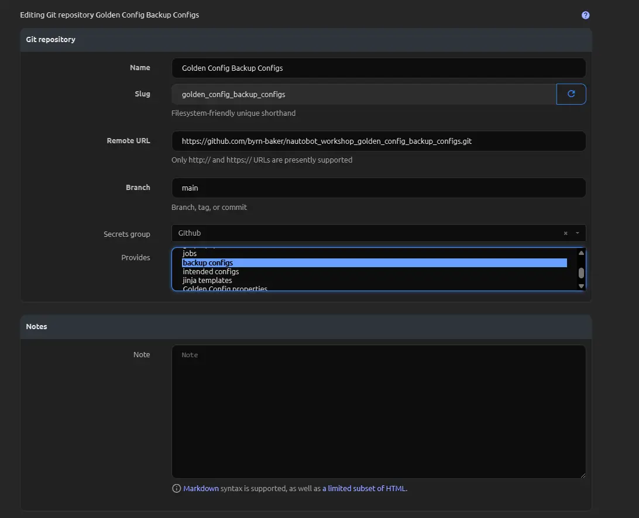Open the Markdown syntax link
639x518 pixels.
(201, 488)
